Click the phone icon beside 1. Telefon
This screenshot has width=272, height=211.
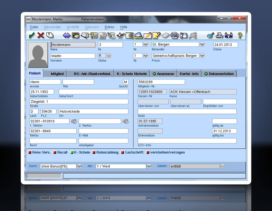74,121
